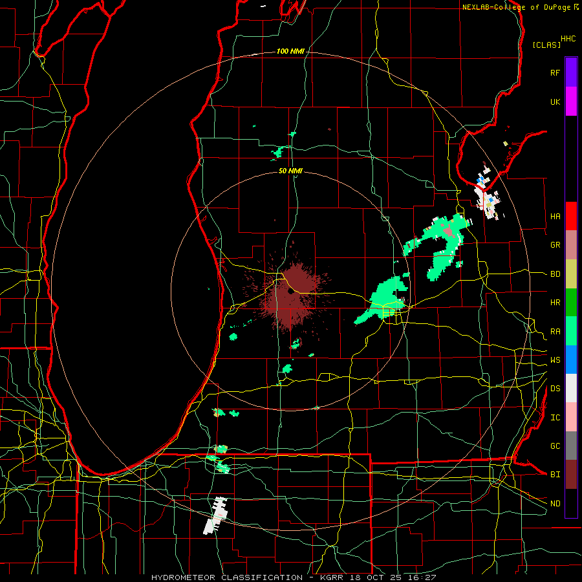
Task: Select the IC legend label
Action: pyautogui.click(x=555, y=418)
